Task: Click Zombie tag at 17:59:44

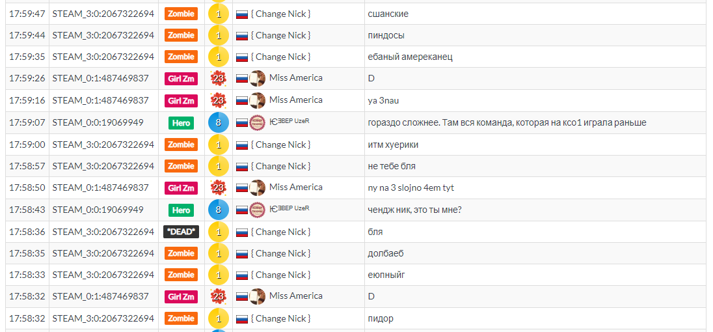Action: pyautogui.click(x=181, y=35)
